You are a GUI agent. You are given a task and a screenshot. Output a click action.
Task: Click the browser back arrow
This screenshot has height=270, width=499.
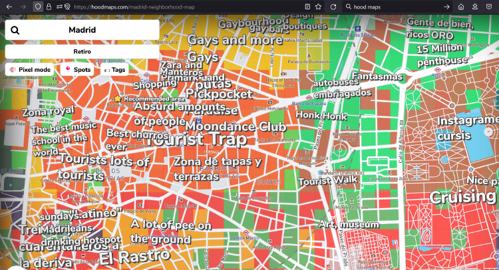pyautogui.click(x=7, y=6)
